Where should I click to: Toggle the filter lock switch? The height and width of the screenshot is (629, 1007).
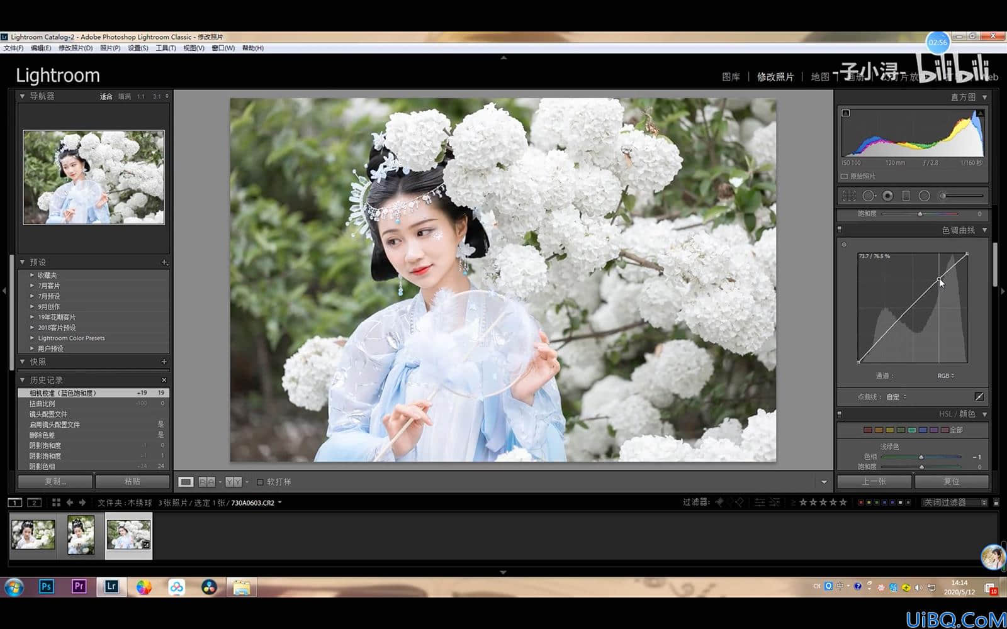coord(996,503)
